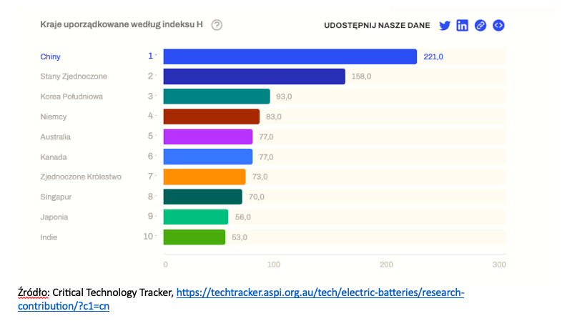Select the dark green Singapur bar
Screen dimensions: 562x326
point(203,197)
